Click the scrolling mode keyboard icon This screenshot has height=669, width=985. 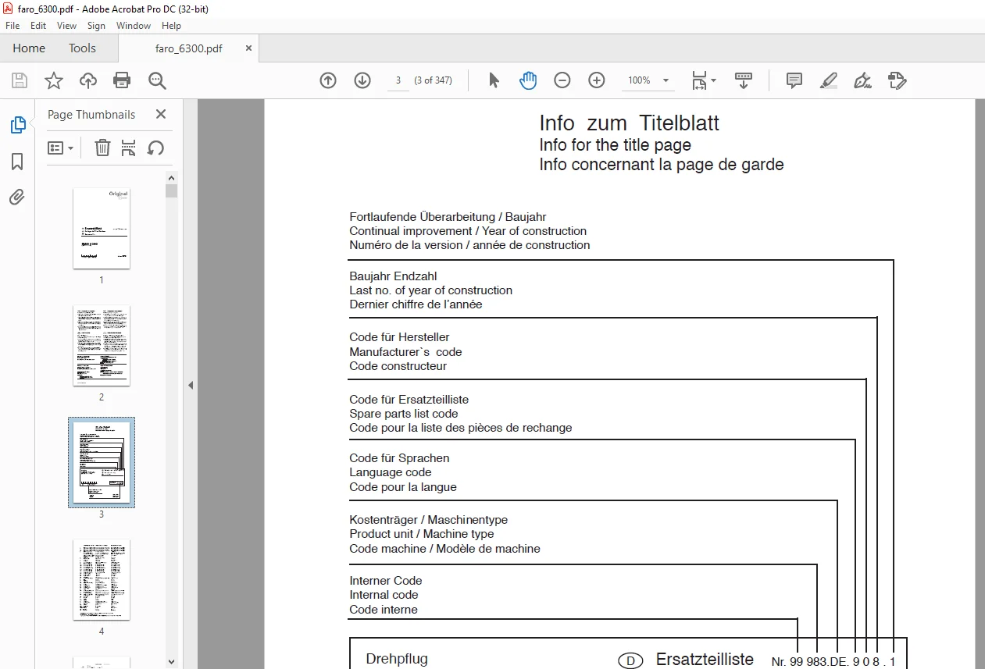tap(743, 80)
